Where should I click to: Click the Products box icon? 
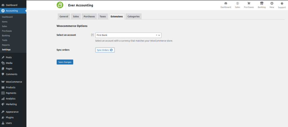click(x=3, y=87)
